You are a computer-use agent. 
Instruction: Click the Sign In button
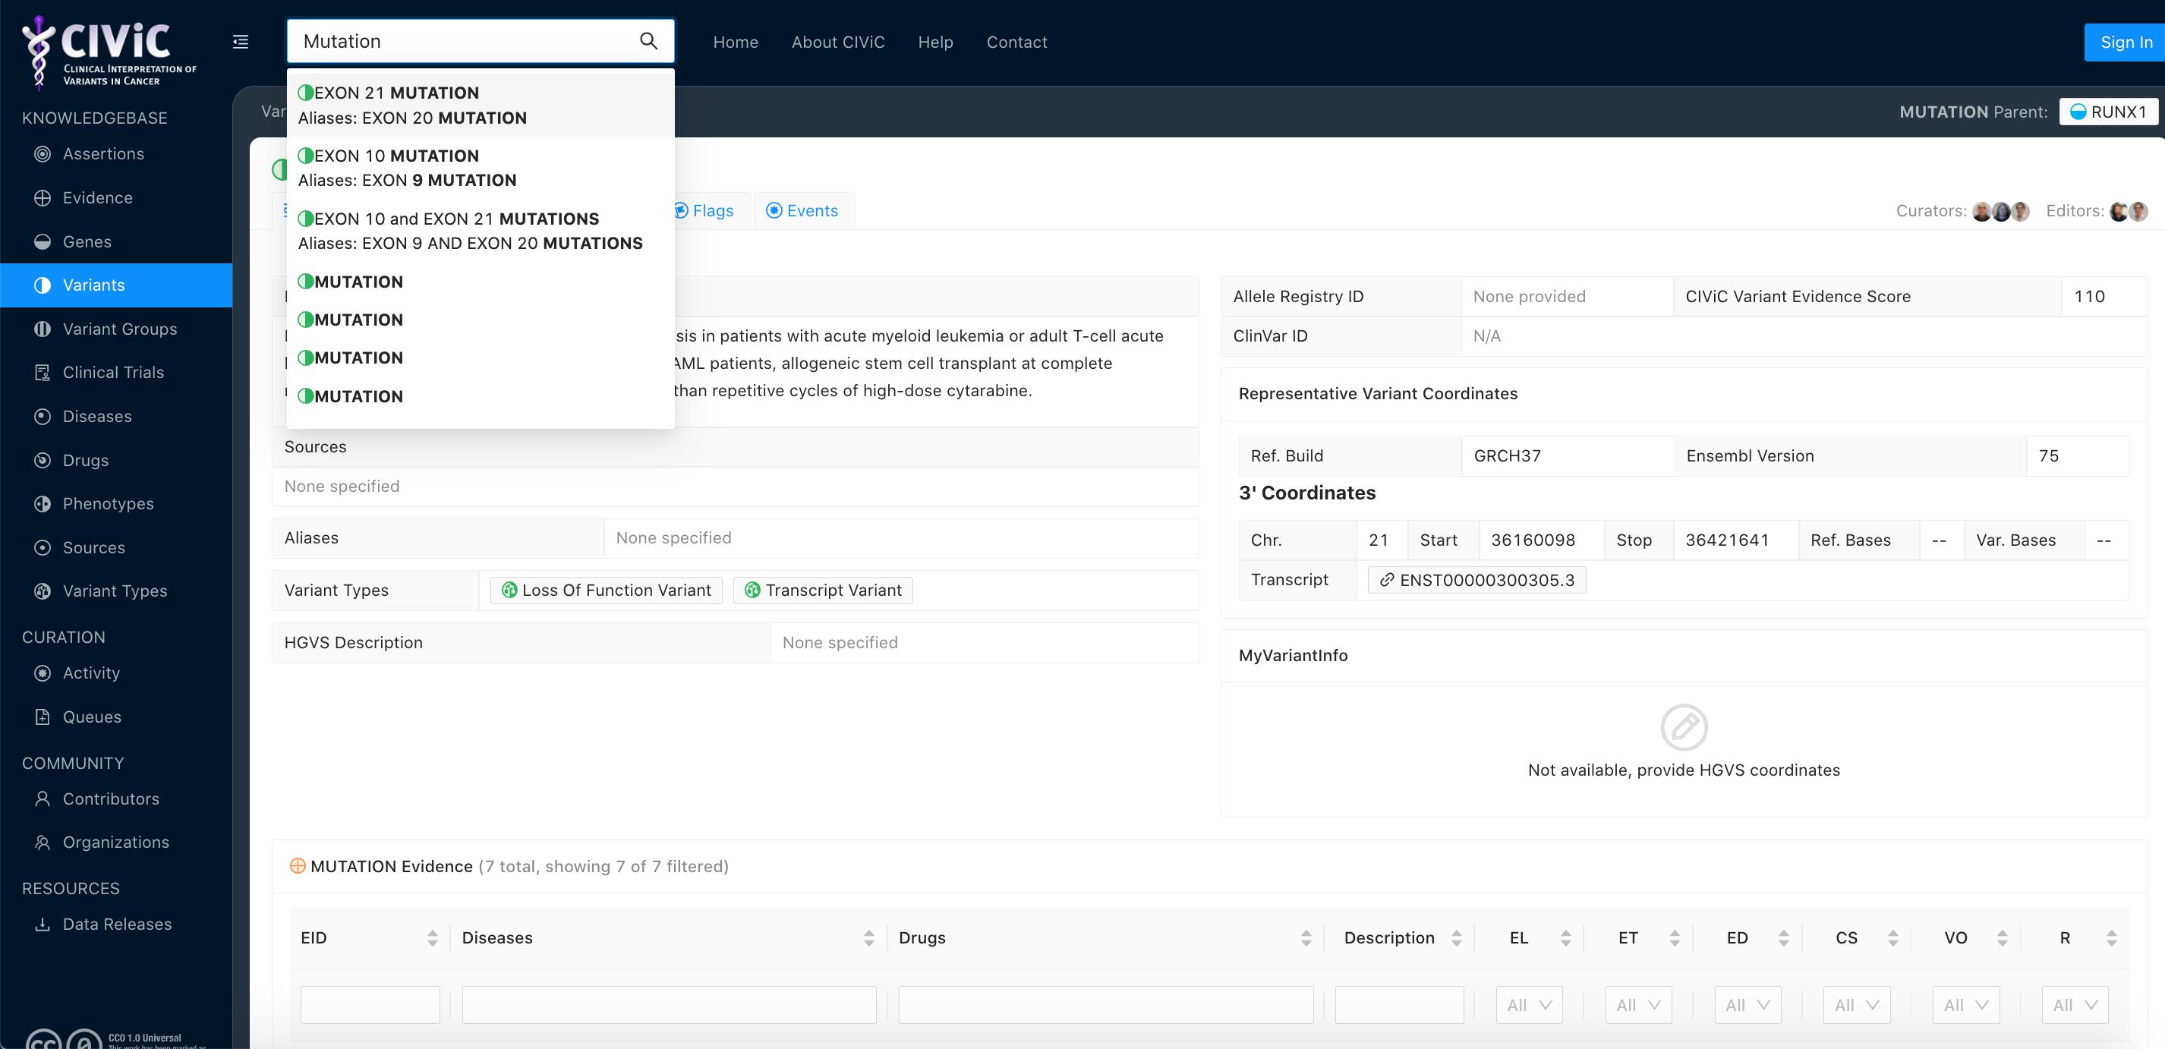[x=2126, y=42]
